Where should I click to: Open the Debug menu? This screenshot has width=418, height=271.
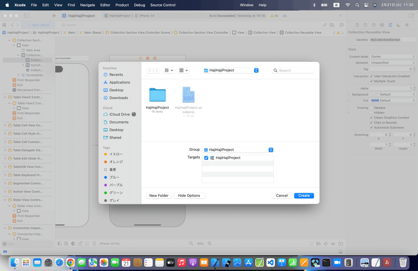[x=139, y=5]
